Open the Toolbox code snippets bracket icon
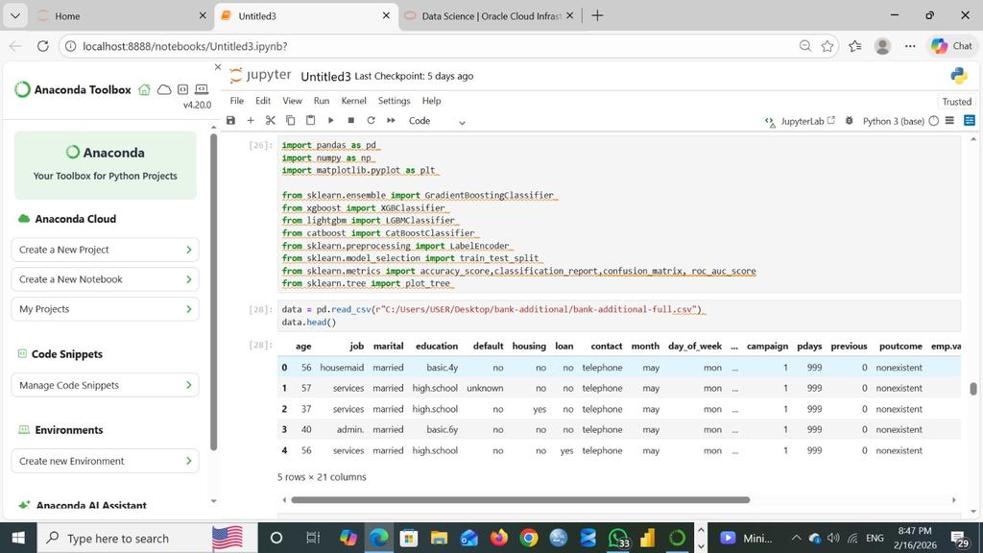This screenshot has width=983, height=553. [182, 89]
